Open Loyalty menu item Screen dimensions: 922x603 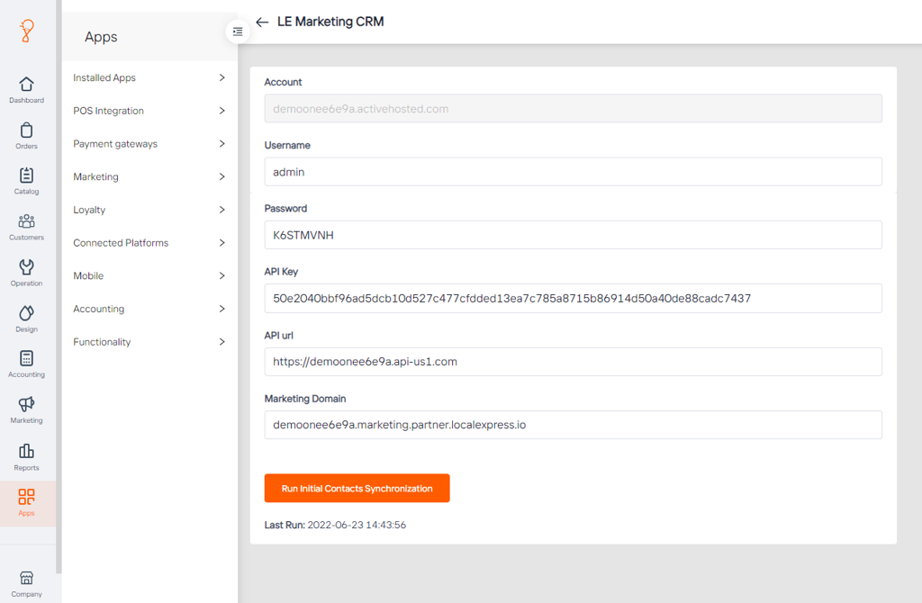tap(149, 209)
